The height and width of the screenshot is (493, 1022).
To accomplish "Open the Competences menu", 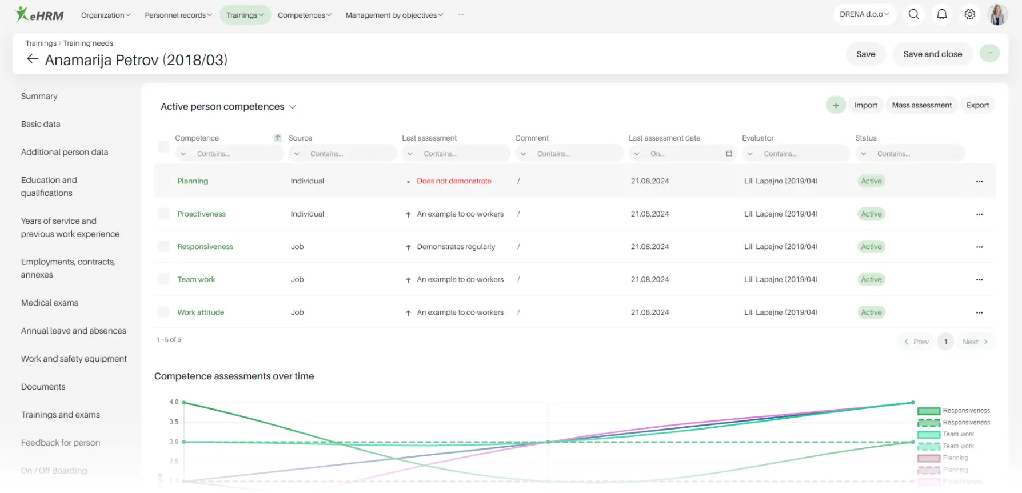I will pos(304,15).
